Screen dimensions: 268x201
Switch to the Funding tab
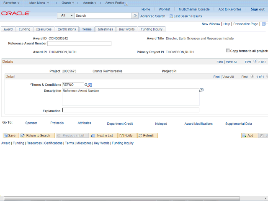click(24, 29)
